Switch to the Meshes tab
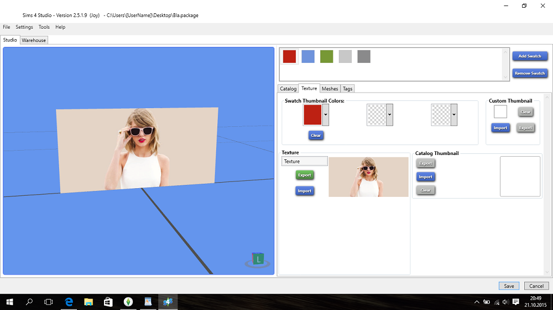 pyautogui.click(x=330, y=89)
